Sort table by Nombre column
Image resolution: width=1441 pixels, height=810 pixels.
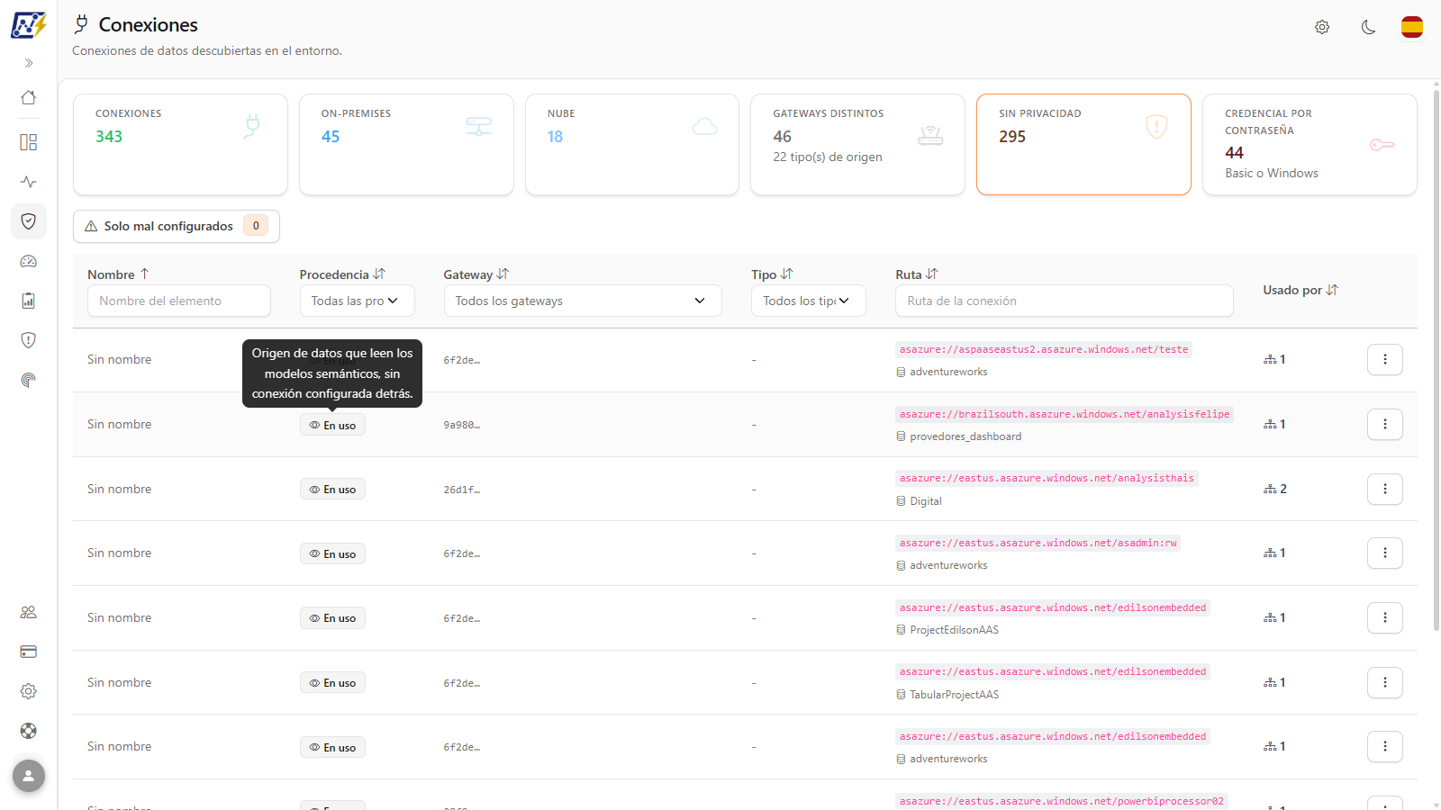point(118,274)
